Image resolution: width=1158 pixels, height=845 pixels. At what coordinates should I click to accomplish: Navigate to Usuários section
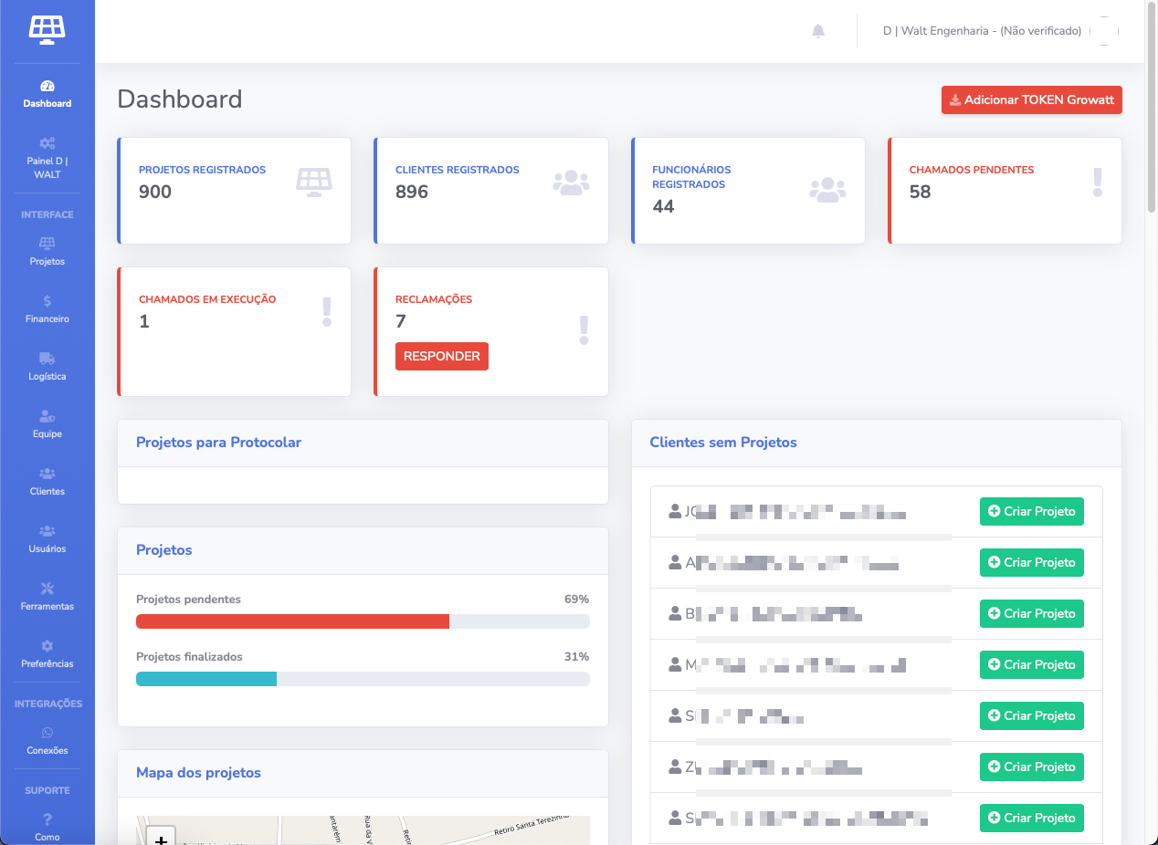[47, 538]
